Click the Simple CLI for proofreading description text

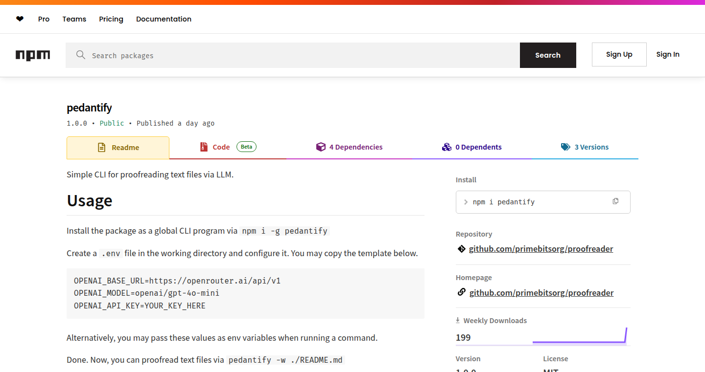point(150,175)
